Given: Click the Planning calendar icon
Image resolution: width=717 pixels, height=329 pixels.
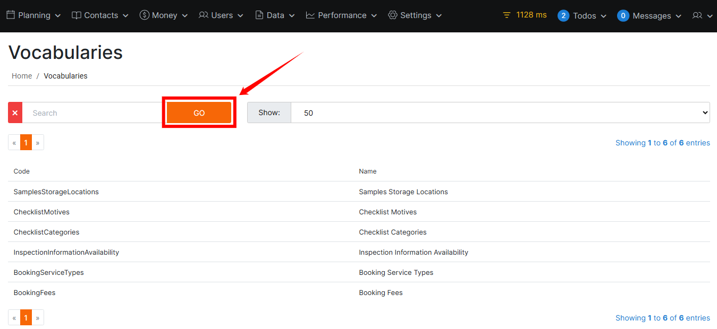Looking at the screenshot, I should pyautogui.click(x=11, y=15).
